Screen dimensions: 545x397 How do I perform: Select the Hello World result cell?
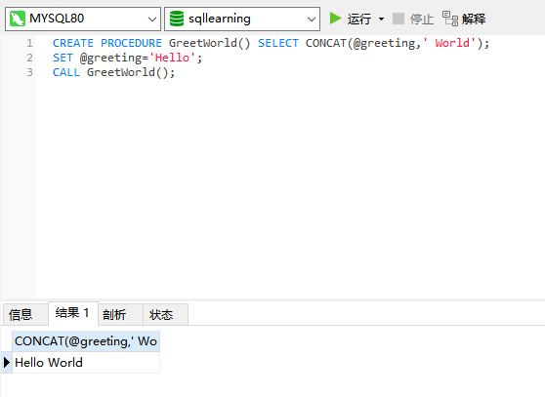point(86,363)
